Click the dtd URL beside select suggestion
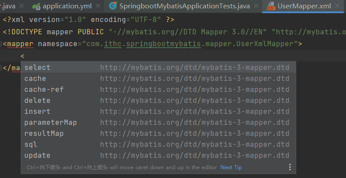346x178 pixels. pyautogui.click(x=195, y=67)
